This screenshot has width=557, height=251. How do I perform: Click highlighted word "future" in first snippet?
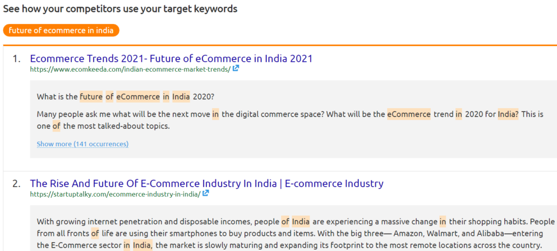(x=91, y=97)
